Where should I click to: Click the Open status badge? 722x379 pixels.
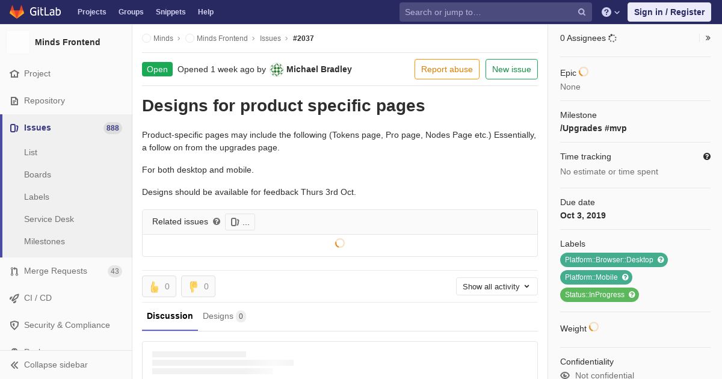click(x=157, y=69)
